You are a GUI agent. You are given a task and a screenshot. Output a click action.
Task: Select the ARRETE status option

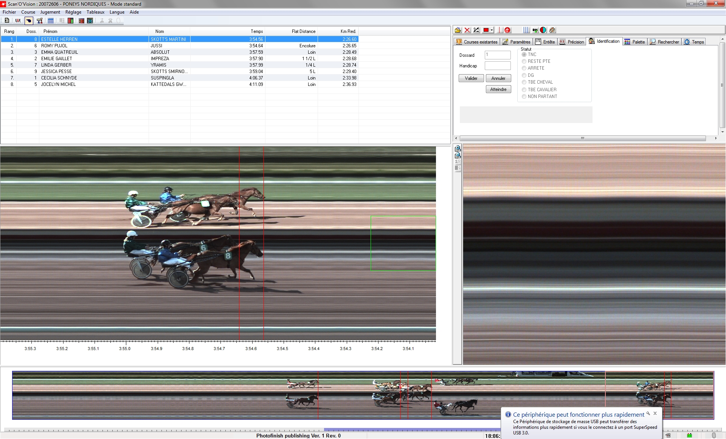tap(524, 68)
